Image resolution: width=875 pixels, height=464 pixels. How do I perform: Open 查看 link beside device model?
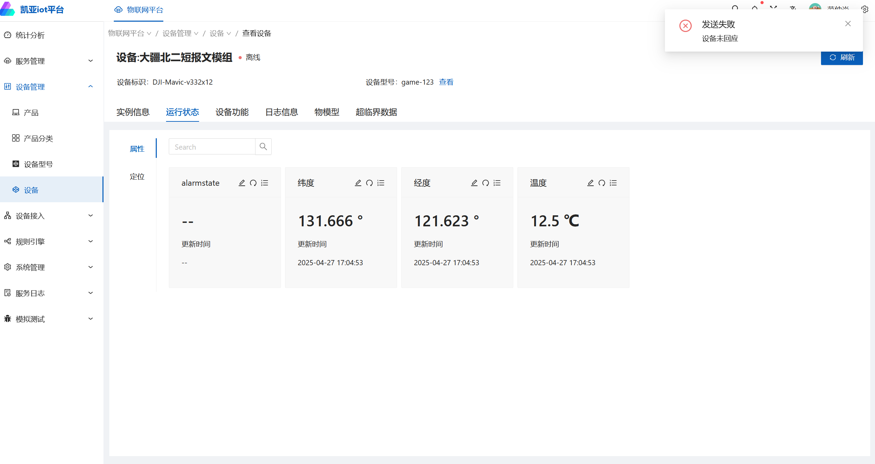[446, 82]
